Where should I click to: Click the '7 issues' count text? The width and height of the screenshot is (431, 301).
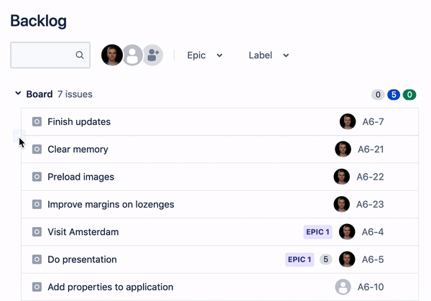(75, 94)
